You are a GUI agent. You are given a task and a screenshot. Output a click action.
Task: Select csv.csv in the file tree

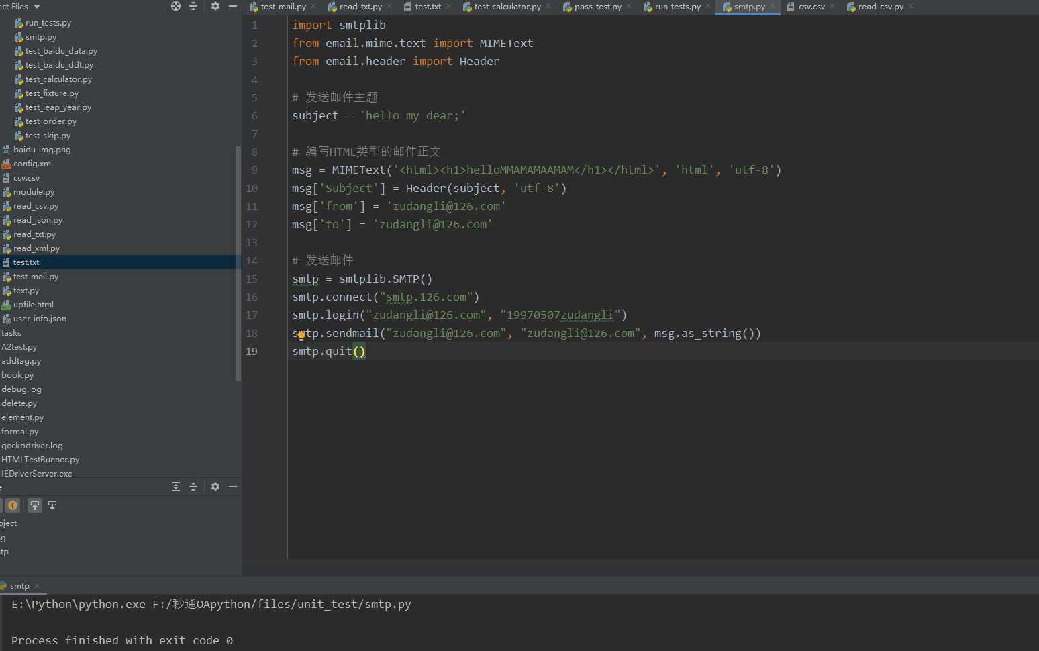click(x=26, y=178)
